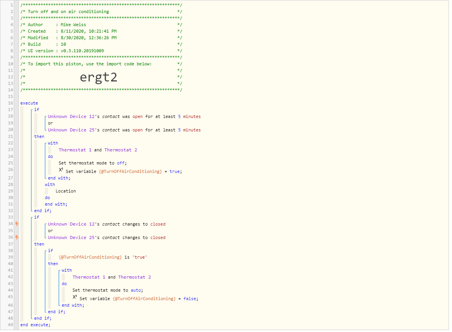Click Thermostat 2 device on line 42

134,277
